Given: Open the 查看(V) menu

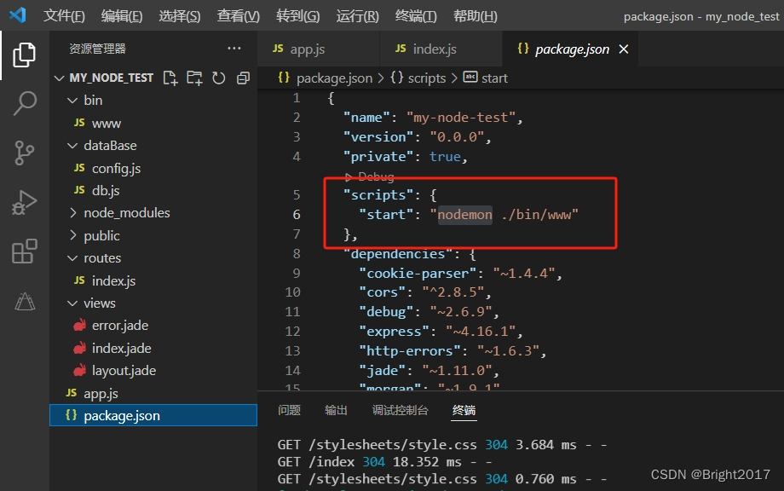Looking at the screenshot, I should click(238, 16).
